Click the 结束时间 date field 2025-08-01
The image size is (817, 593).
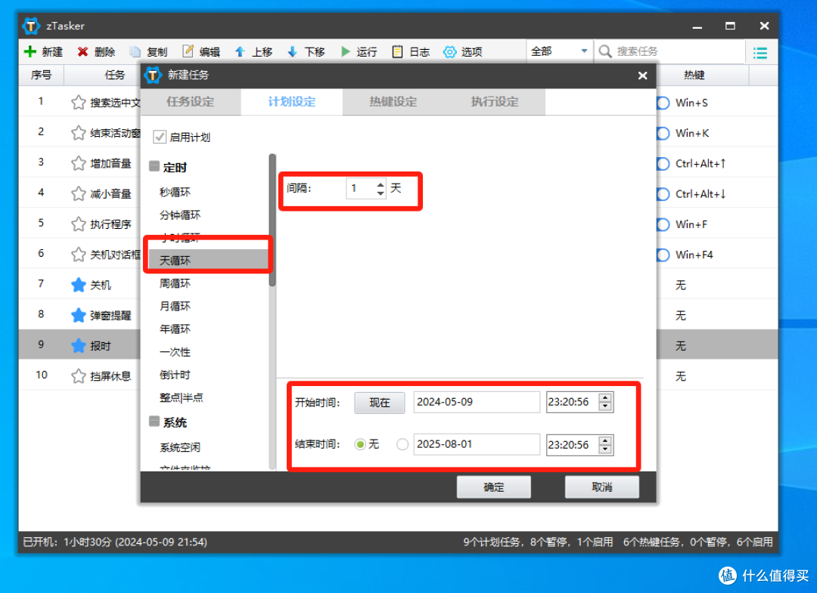tap(477, 444)
